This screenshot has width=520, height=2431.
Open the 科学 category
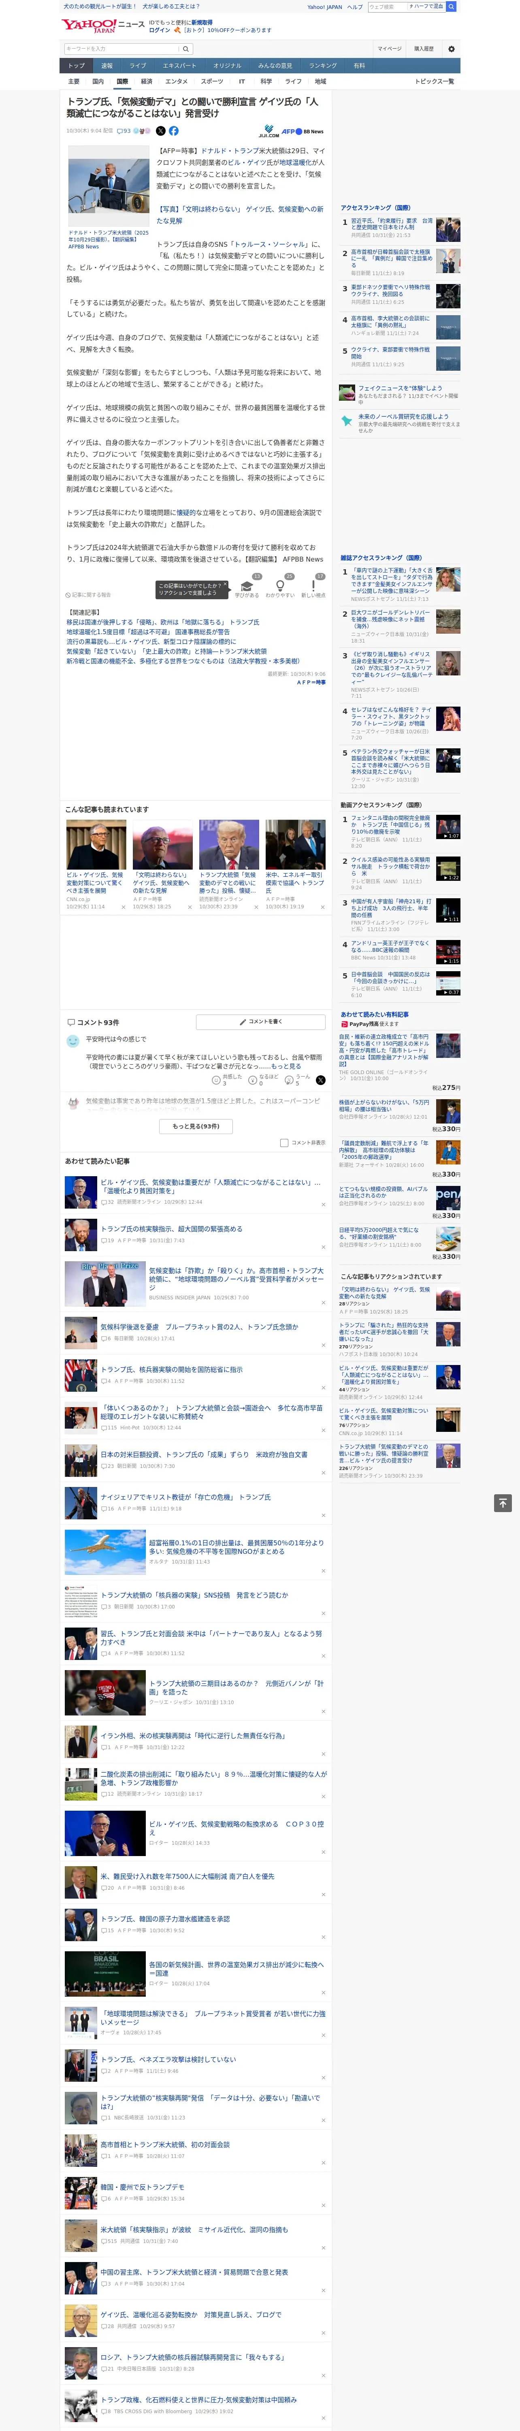click(x=266, y=81)
